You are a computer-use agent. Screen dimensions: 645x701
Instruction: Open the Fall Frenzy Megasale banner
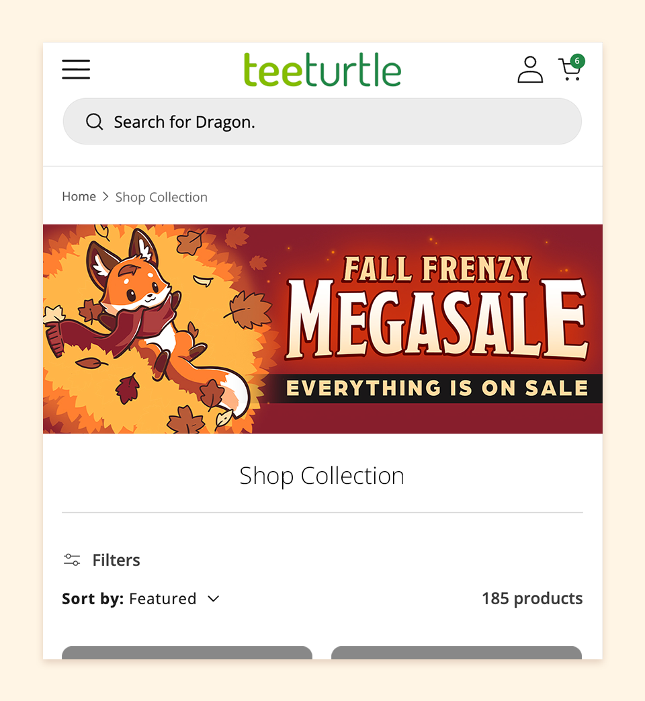click(x=322, y=329)
